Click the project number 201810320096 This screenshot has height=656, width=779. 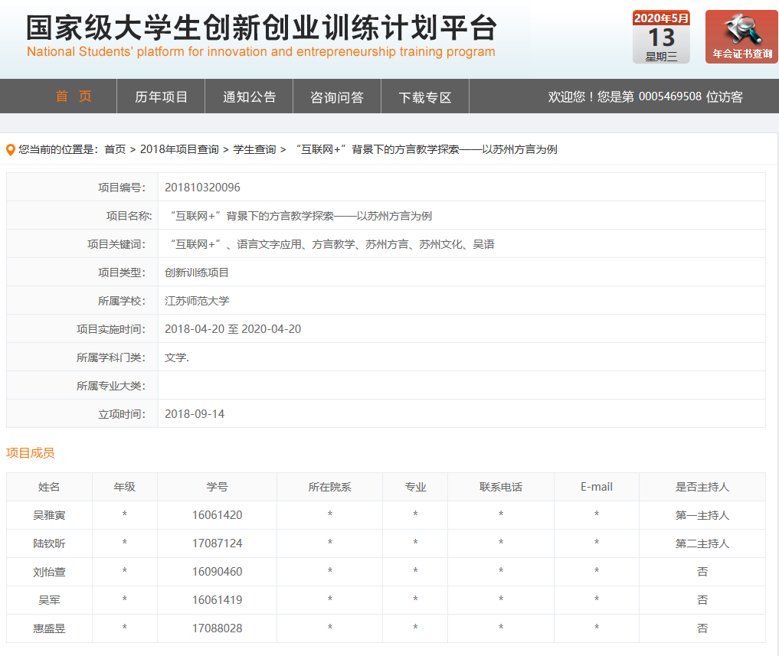[x=202, y=188]
